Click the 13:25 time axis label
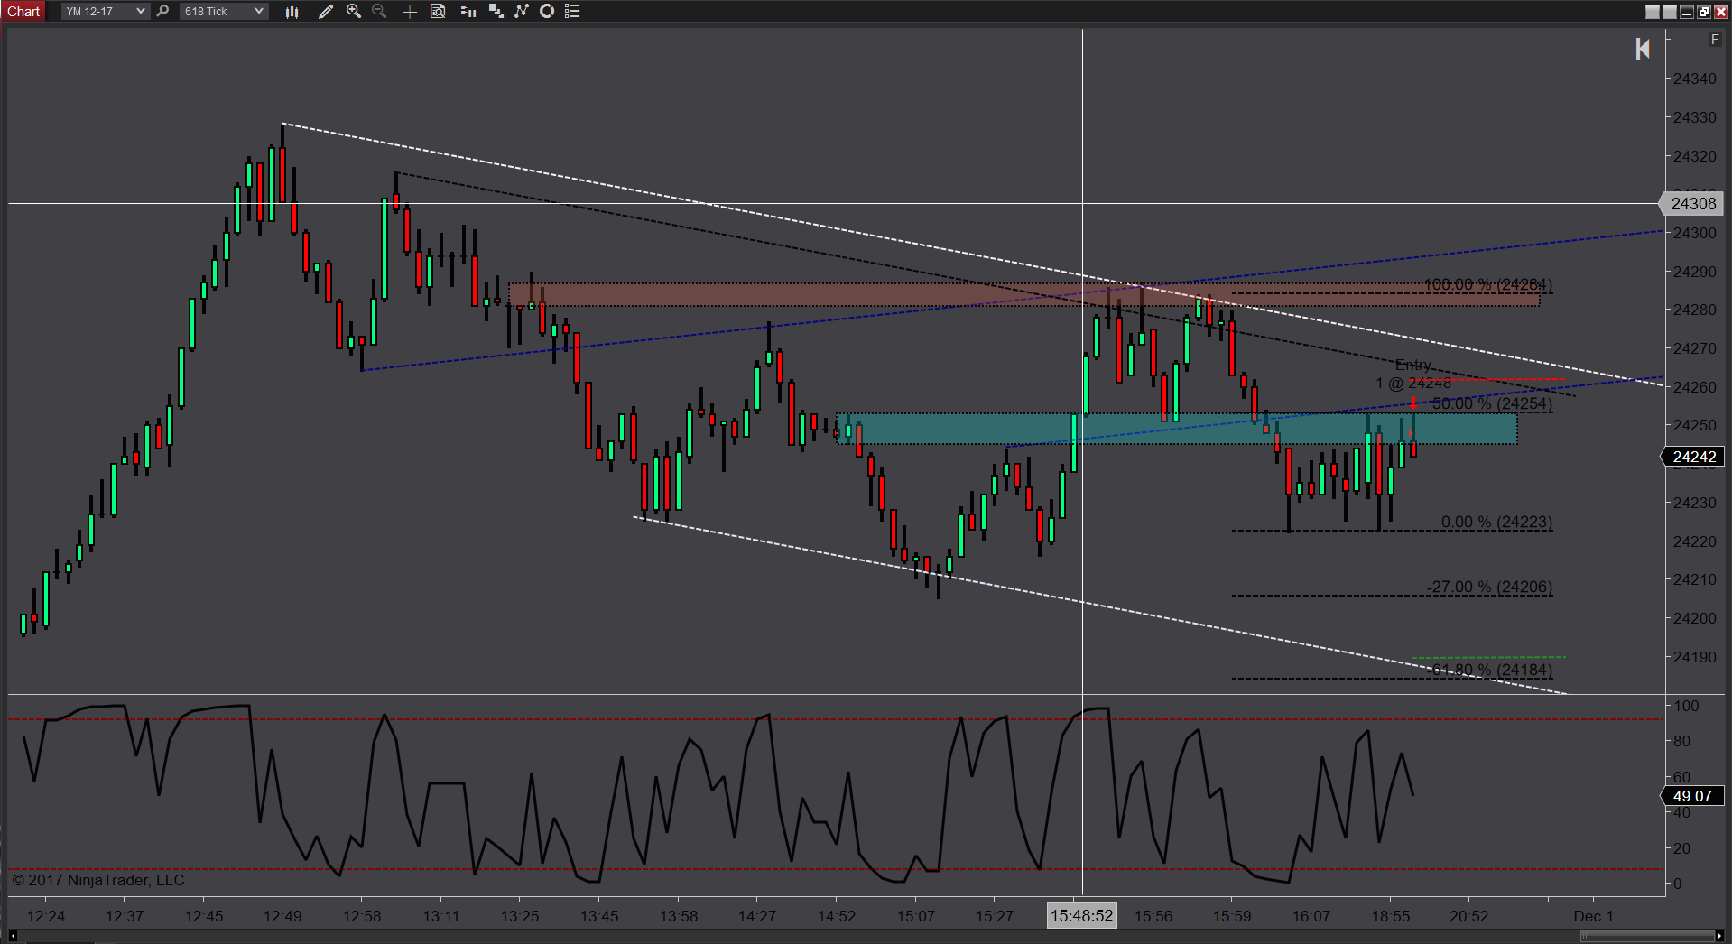1732x944 pixels. [x=520, y=917]
